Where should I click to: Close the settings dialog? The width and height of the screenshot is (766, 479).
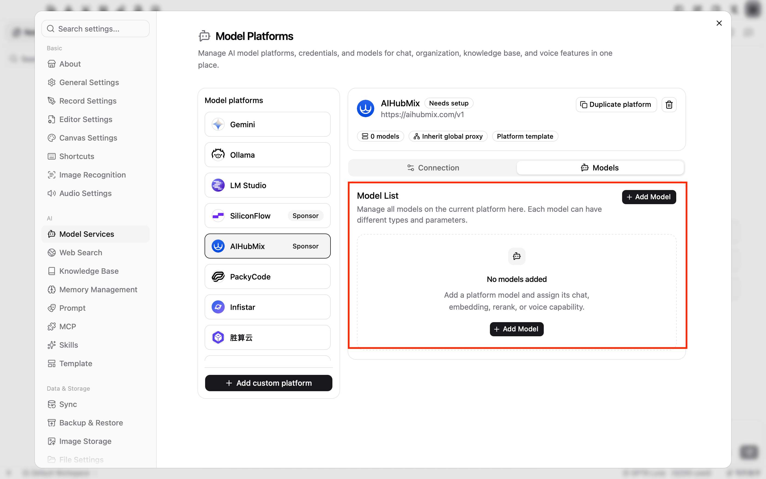(x=719, y=23)
